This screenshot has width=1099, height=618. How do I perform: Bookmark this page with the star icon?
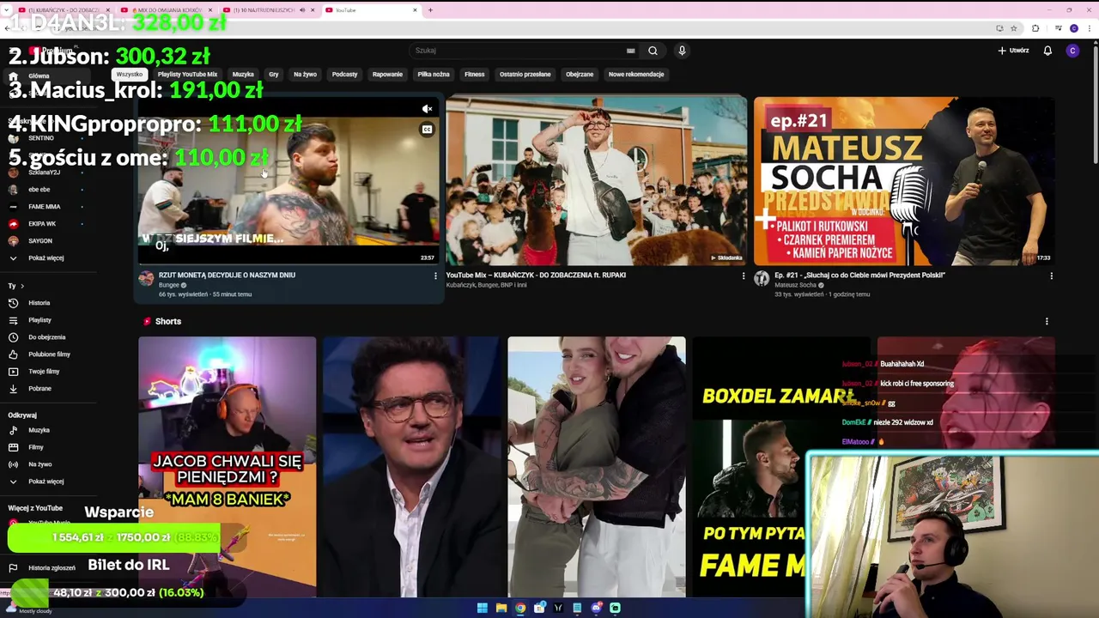click(1013, 28)
